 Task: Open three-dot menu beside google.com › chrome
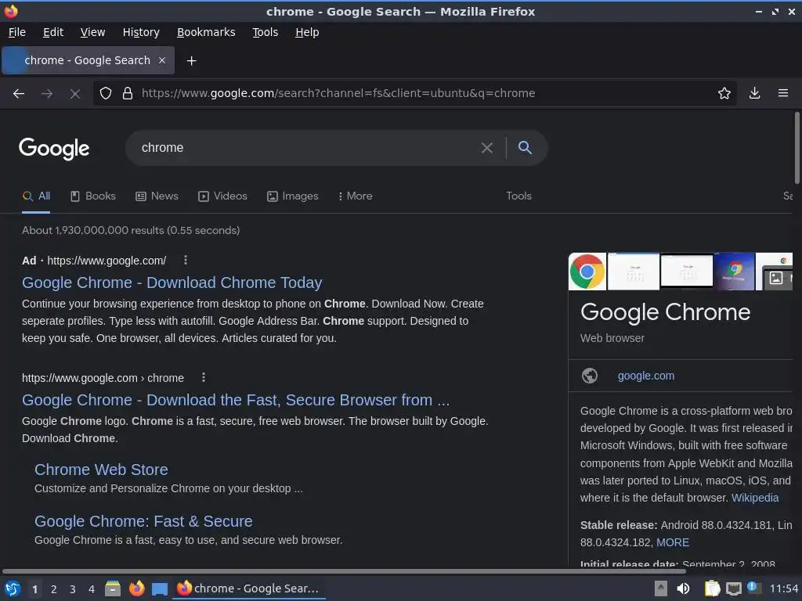(x=204, y=377)
